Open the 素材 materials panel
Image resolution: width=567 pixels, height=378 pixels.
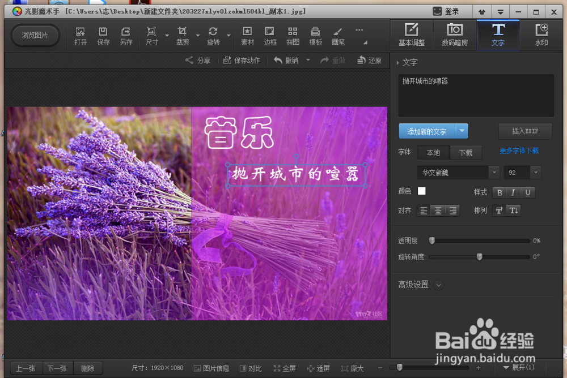(x=247, y=35)
